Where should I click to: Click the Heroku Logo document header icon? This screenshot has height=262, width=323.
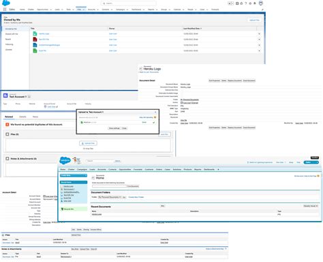(x=140, y=68)
